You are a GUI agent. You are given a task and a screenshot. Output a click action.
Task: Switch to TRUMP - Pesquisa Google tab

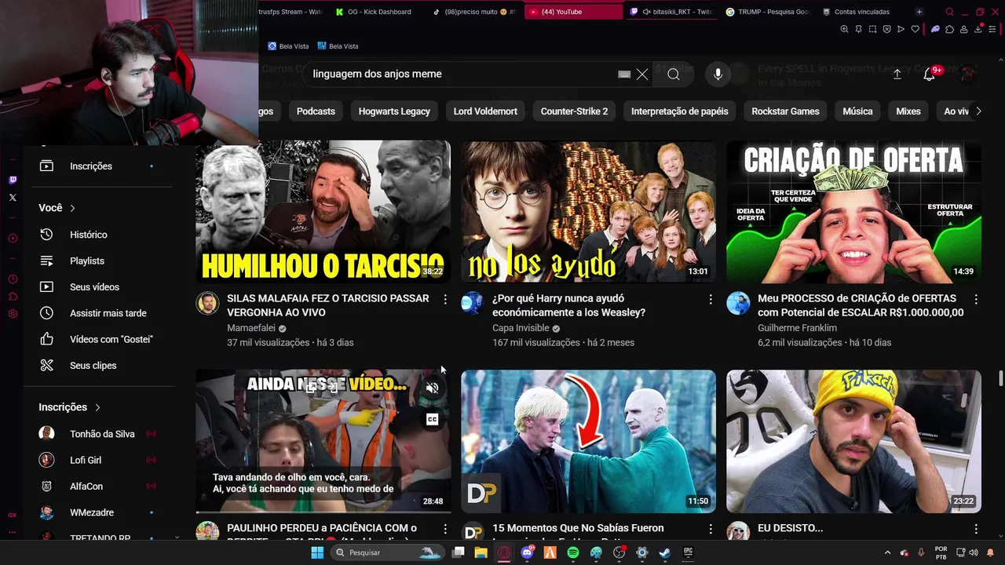pyautogui.click(x=768, y=12)
